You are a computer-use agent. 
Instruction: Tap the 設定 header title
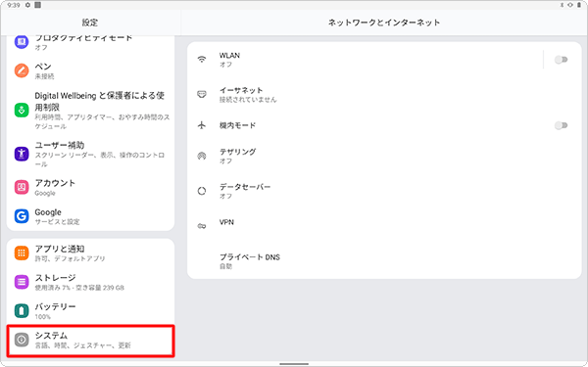(x=90, y=23)
